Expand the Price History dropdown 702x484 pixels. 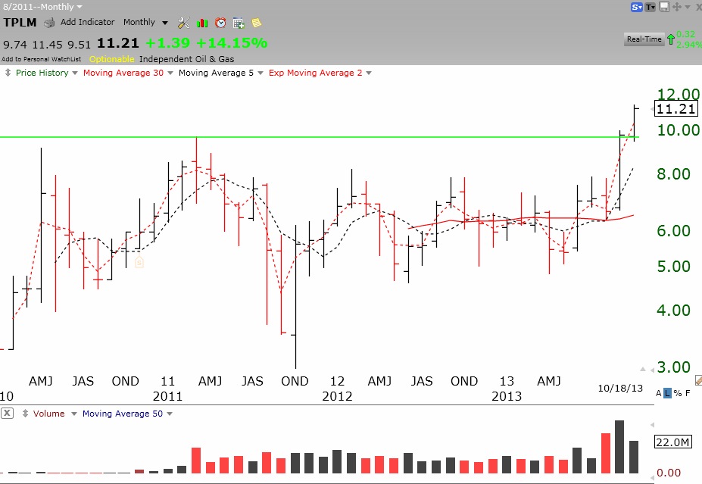42,73
